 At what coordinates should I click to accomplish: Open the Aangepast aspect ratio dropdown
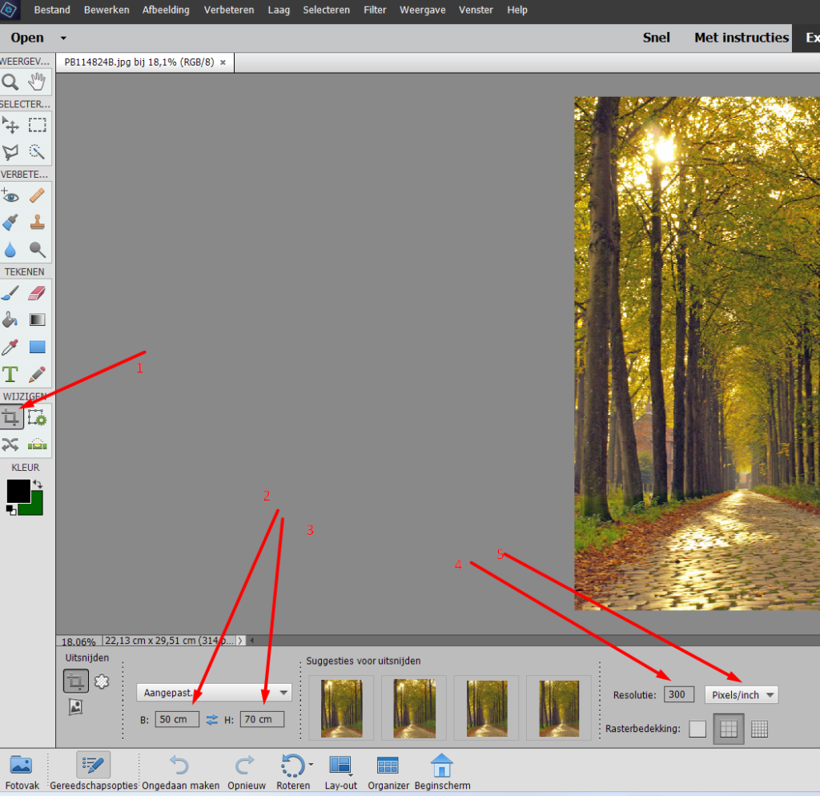pos(214,693)
